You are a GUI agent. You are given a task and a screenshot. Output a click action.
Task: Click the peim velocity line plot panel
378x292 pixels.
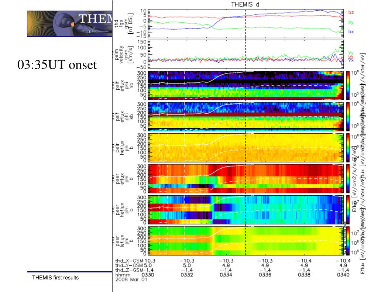(x=245, y=55)
